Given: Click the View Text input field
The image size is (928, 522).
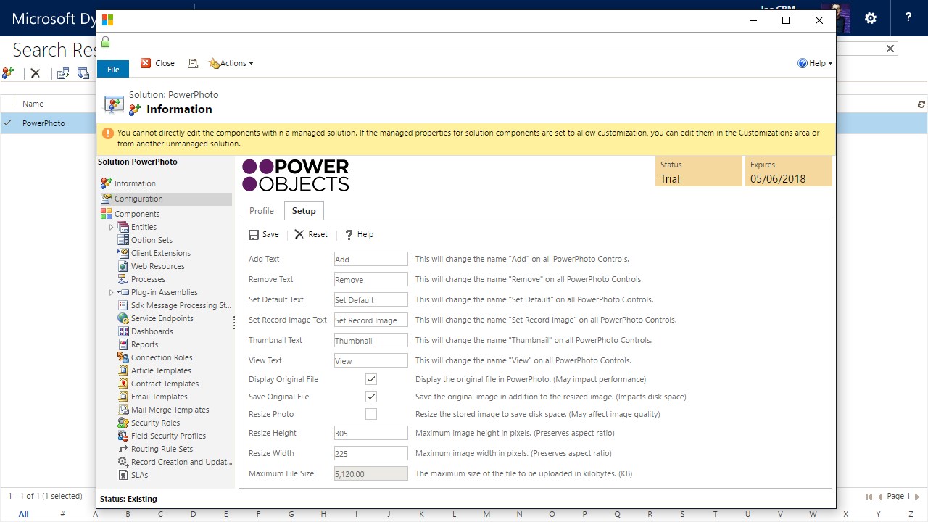Looking at the screenshot, I should [371, 360].
